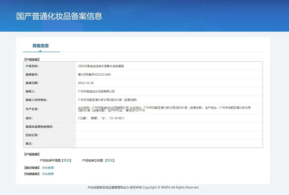Click the 【产品包装】 section heading
The height and width of the screenshot is (195, 289).
[32, 154]
